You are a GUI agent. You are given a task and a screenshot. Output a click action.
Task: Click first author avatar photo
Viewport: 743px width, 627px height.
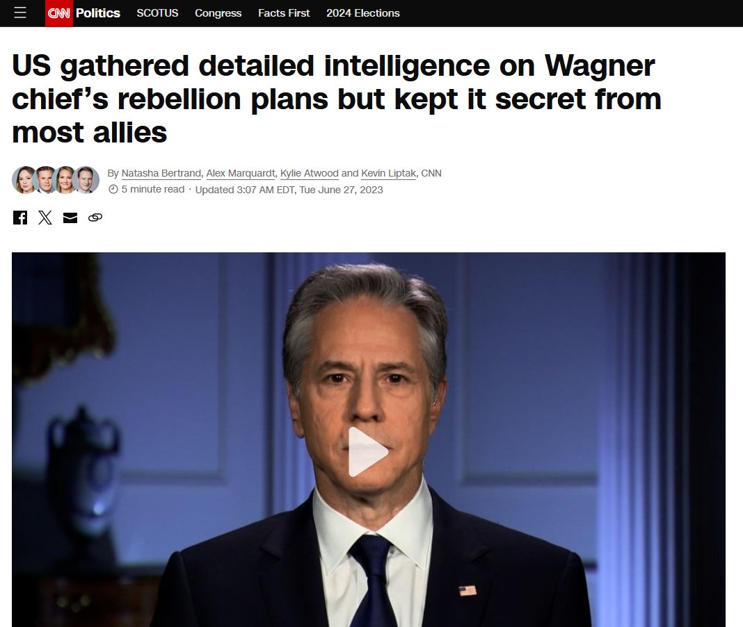click(26, 180)
